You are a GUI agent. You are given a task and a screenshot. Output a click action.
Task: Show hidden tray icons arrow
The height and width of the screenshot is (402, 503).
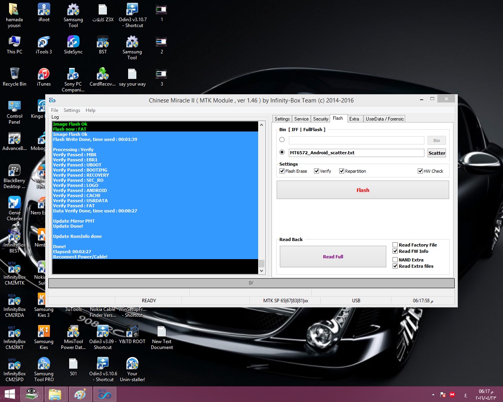click(x=433, y=395)
